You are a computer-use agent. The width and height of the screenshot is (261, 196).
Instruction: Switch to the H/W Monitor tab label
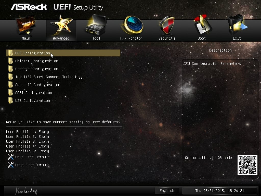click(132, 38)
